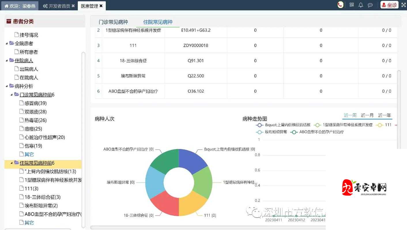Viewport: 407px width, 230px height.
Task: Click the document icon beside 111(3)
Action: (x=22, y=188)
